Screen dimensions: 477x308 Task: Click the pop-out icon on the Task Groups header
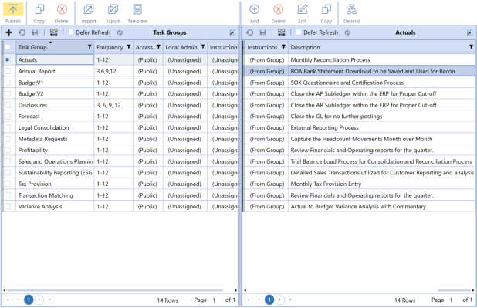[x=232, y=32]
